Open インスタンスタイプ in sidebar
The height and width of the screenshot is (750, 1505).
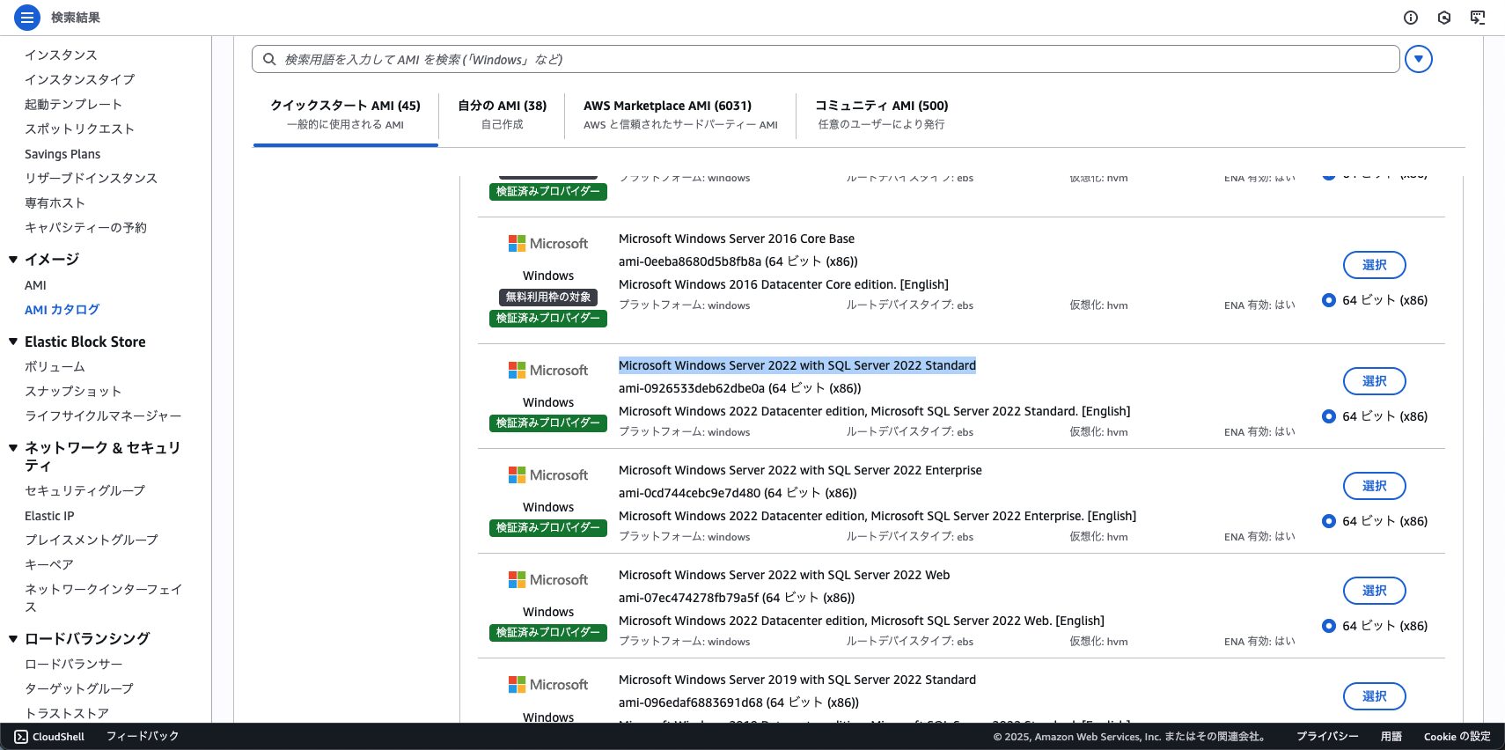[x=80, y=79]
